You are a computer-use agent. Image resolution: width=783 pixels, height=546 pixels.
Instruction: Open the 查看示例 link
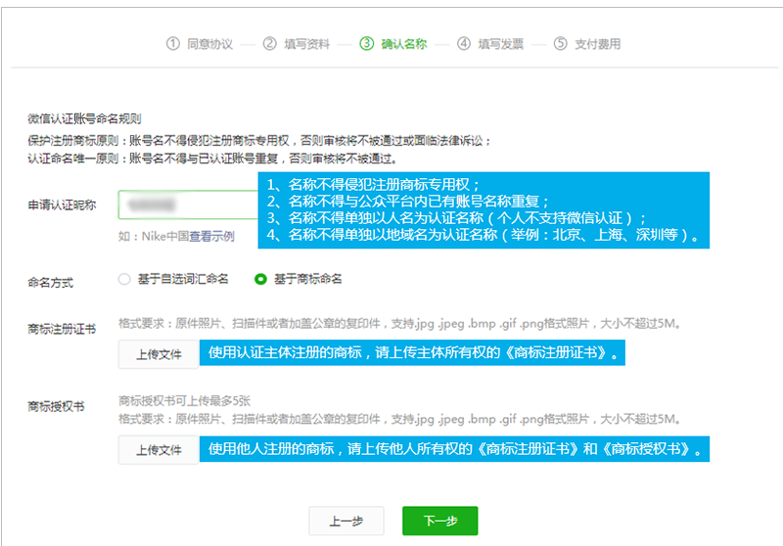click(211, 236)
